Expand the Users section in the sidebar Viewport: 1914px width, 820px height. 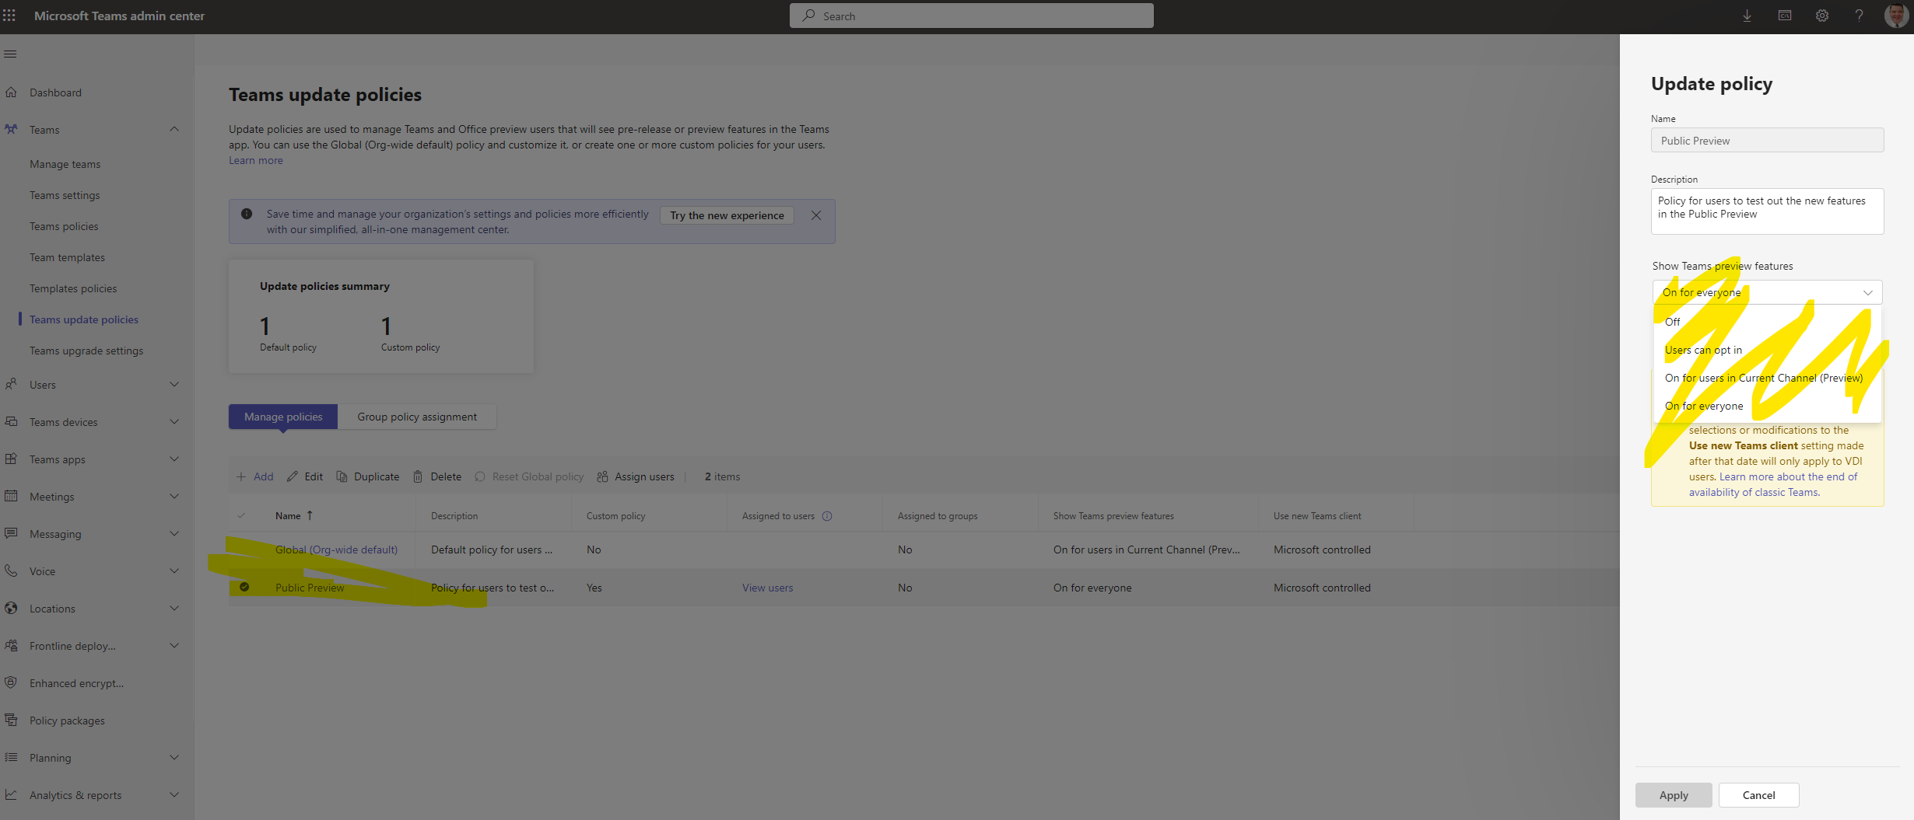[174, 384]
